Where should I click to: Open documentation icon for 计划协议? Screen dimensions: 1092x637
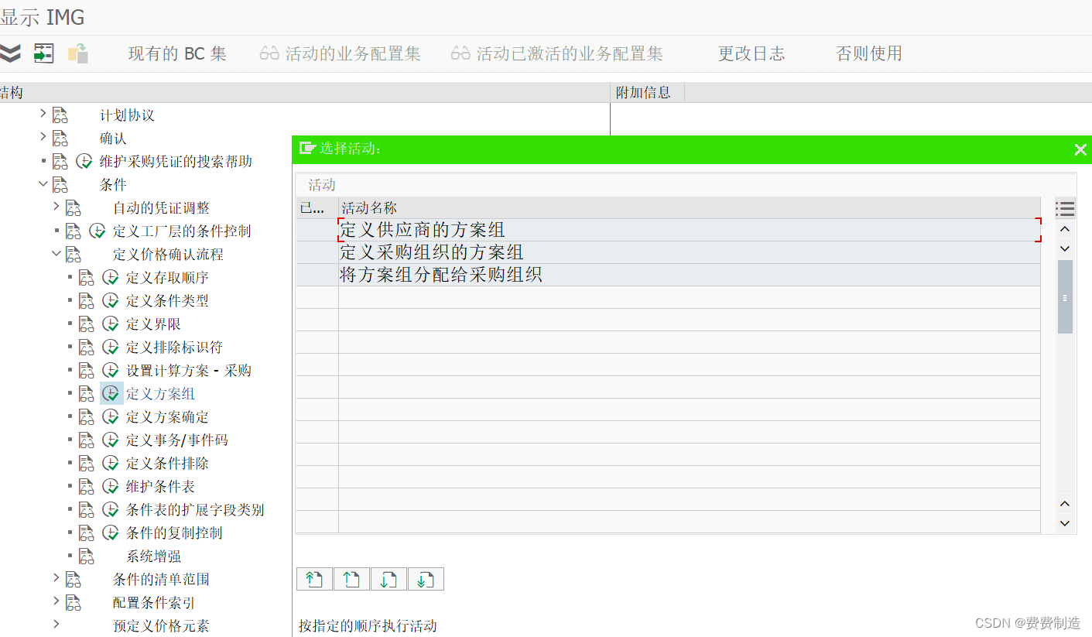click(60, 115)
